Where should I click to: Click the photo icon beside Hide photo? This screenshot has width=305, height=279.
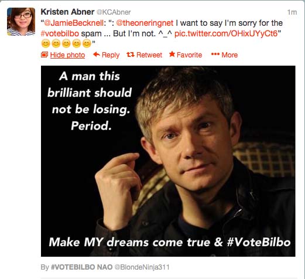coord(44,55)
